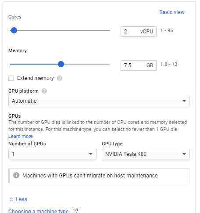
Task: Click the Extend memory help icon
Action: pyautogui.click(x=60, y=78)
